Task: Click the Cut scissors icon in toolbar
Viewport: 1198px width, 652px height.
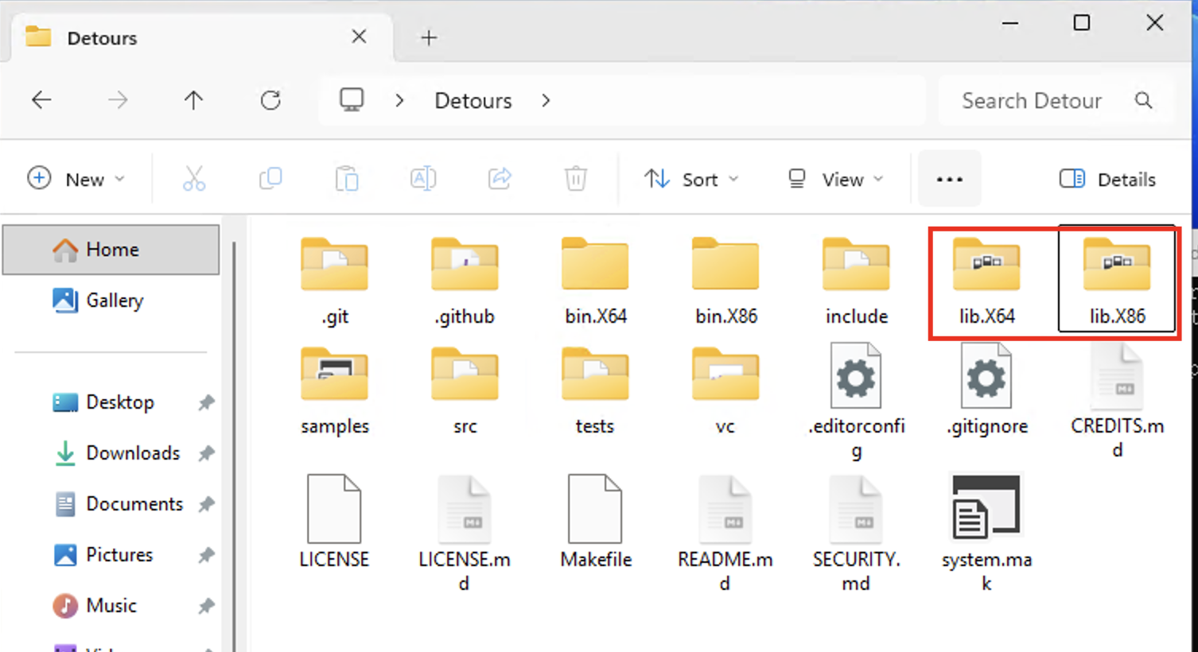Action: tap(194, 179)
